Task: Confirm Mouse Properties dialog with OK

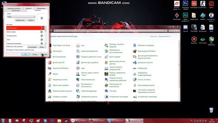Action: click(26, 54)
